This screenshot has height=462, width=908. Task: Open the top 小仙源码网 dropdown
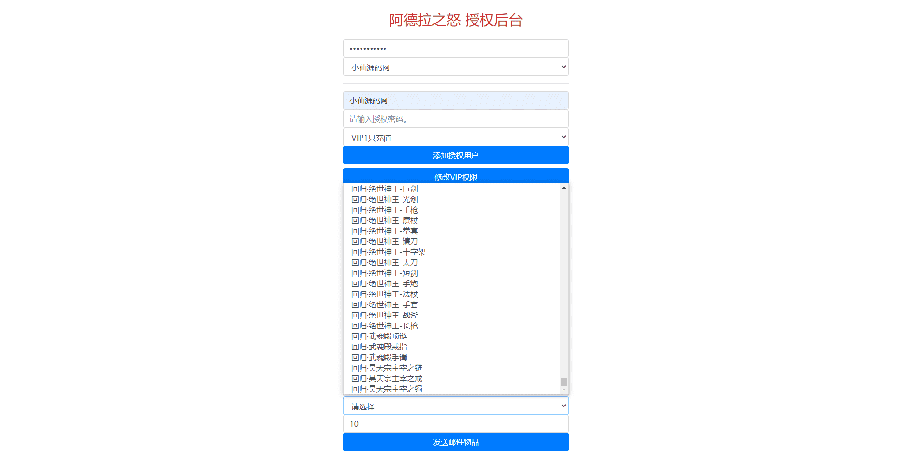coord(455,67)
